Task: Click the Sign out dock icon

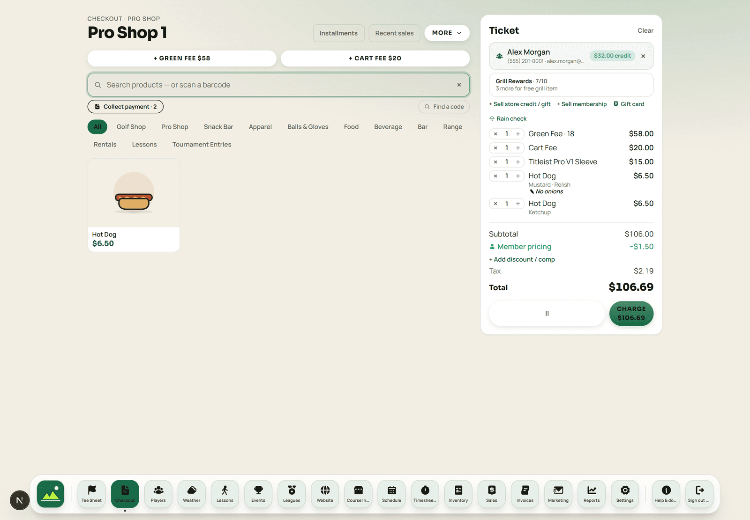Action: tap(699, 494)
